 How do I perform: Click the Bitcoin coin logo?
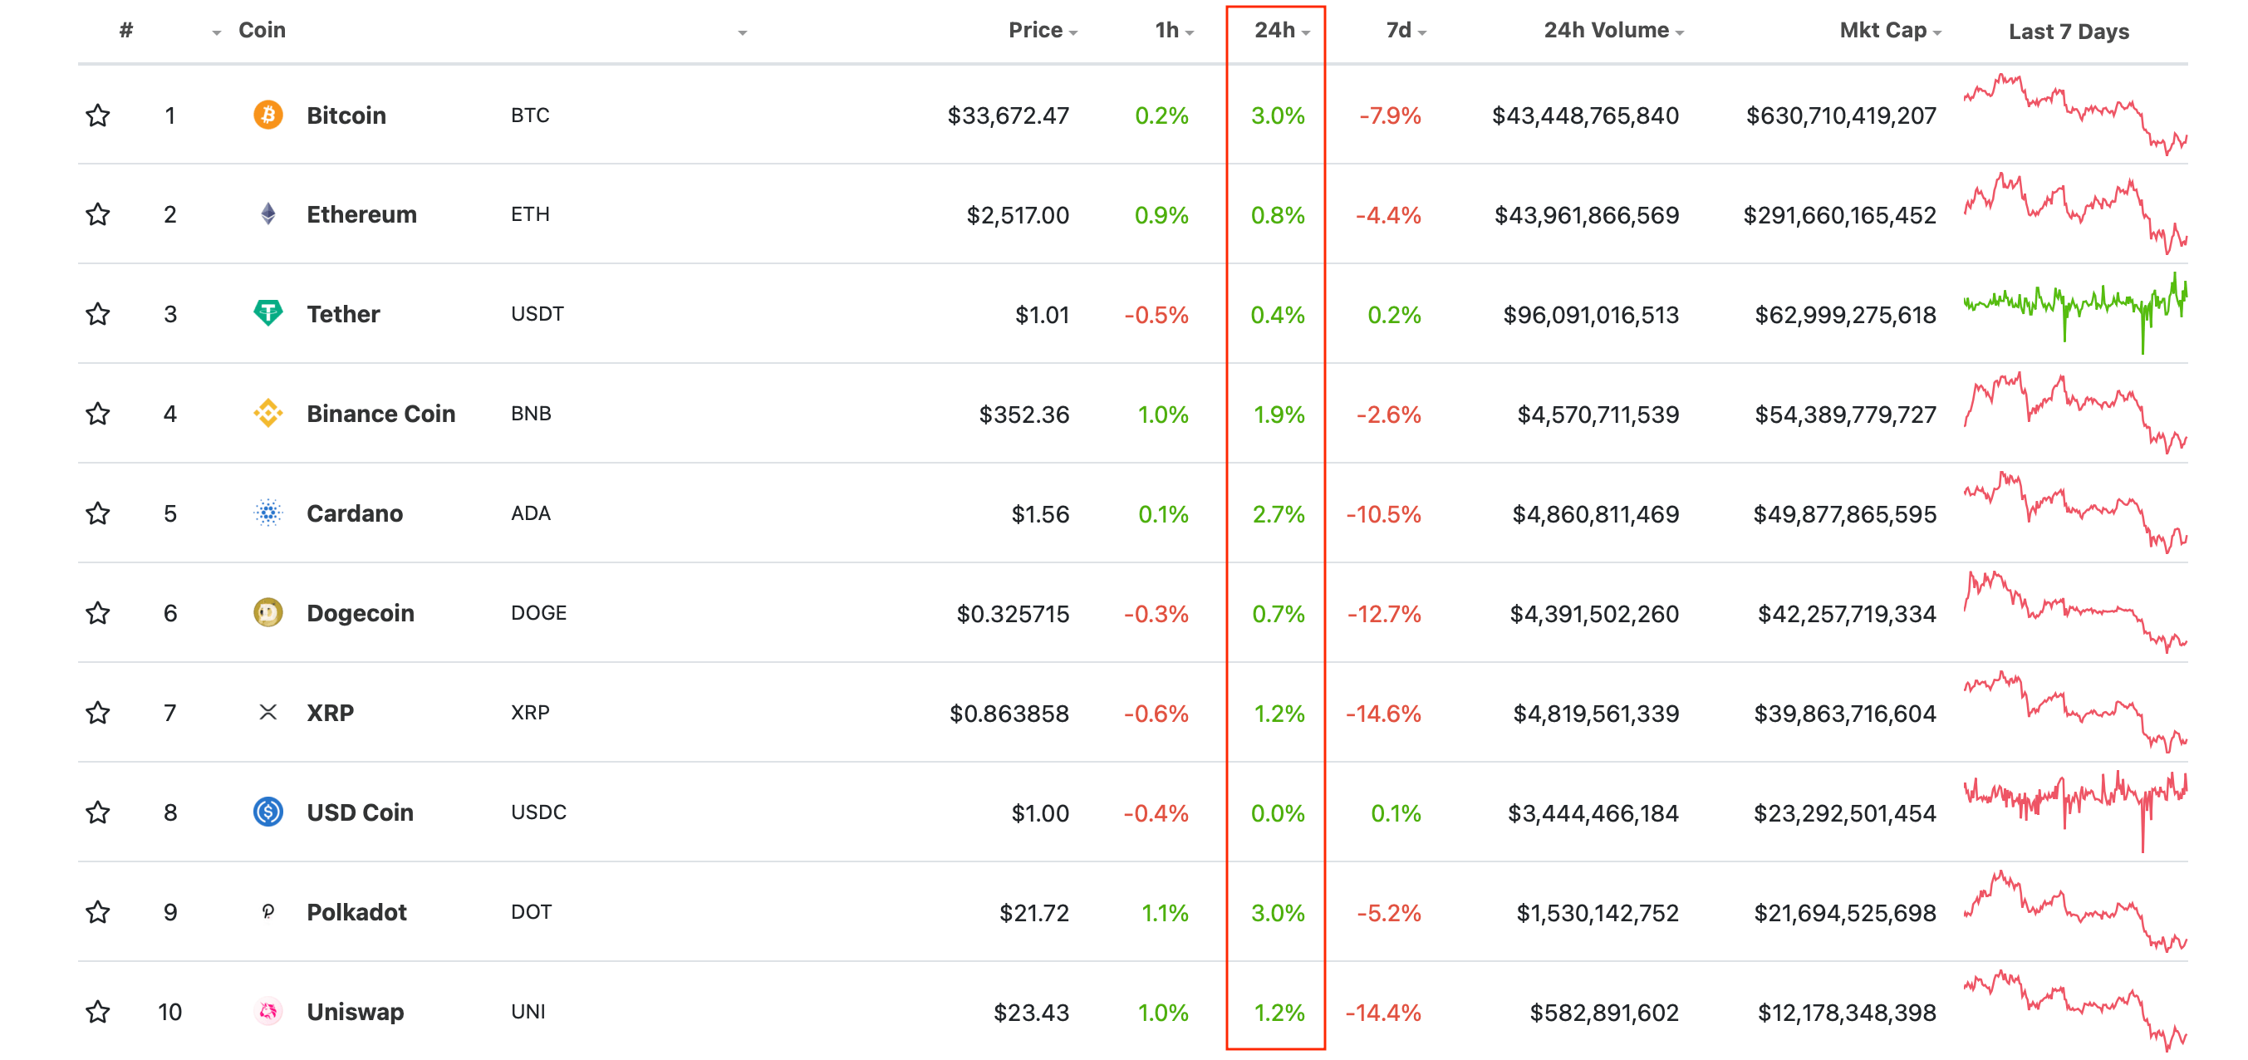click(268, 115)
